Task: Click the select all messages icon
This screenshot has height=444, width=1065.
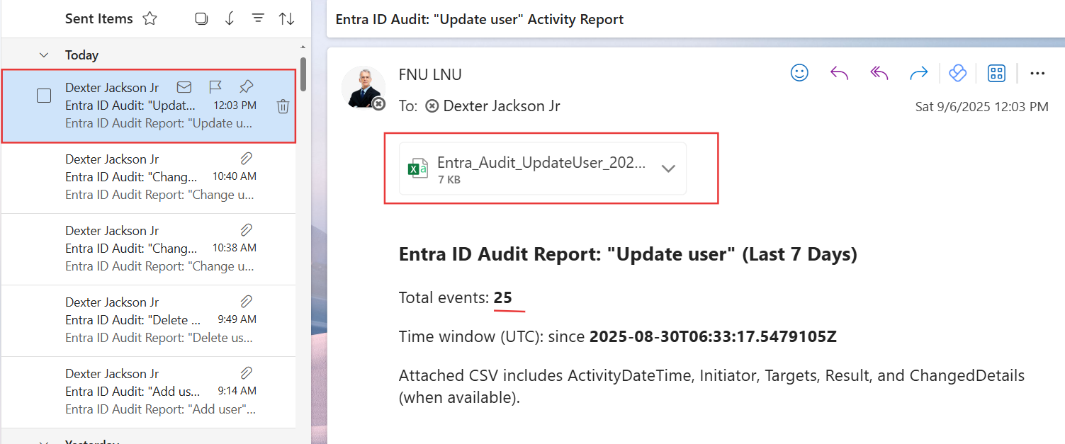Action: [x=201, y=19]
